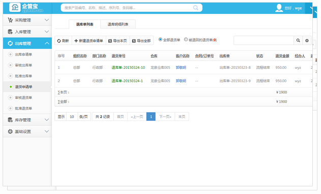Select the 被退回的退货单 radio button

click(186, 39)
